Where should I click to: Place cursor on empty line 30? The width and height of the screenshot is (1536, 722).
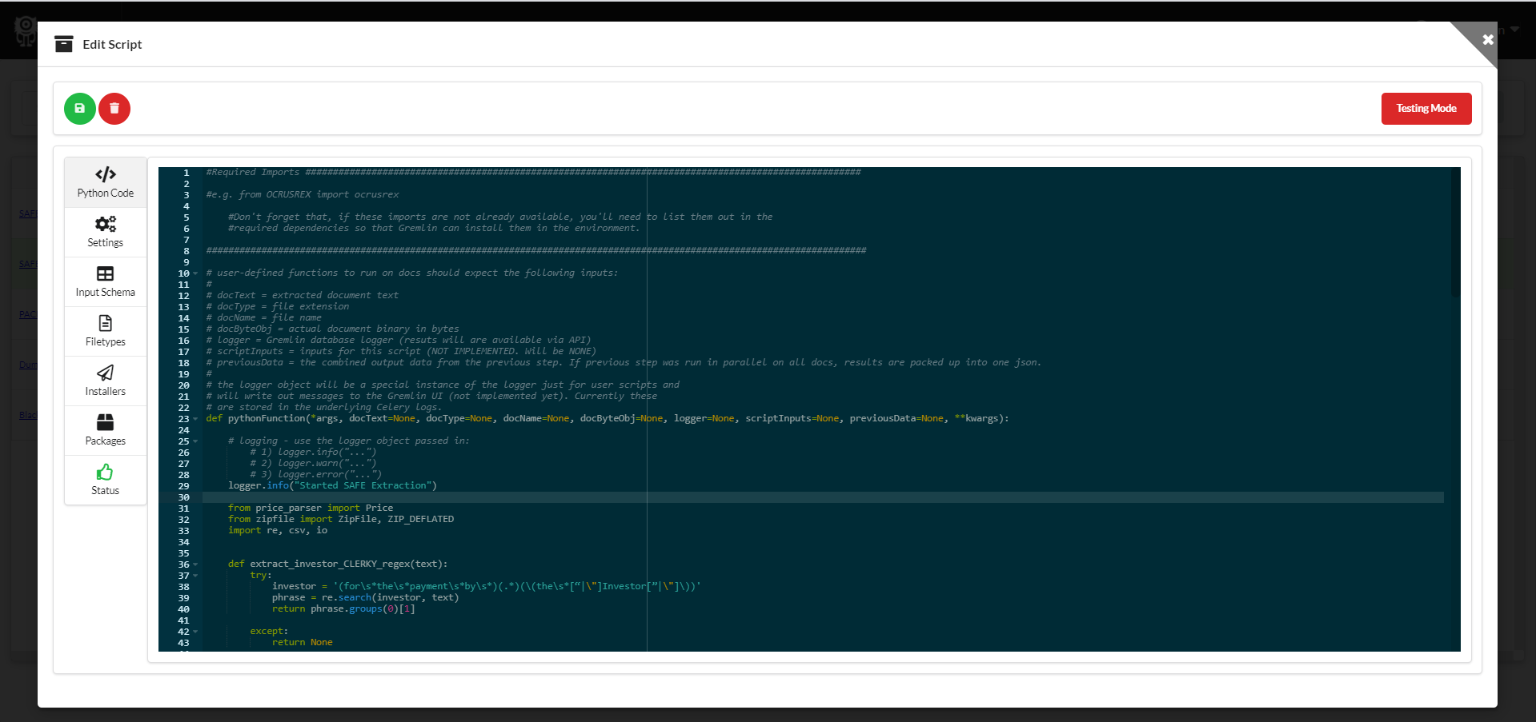click(823, 497)
